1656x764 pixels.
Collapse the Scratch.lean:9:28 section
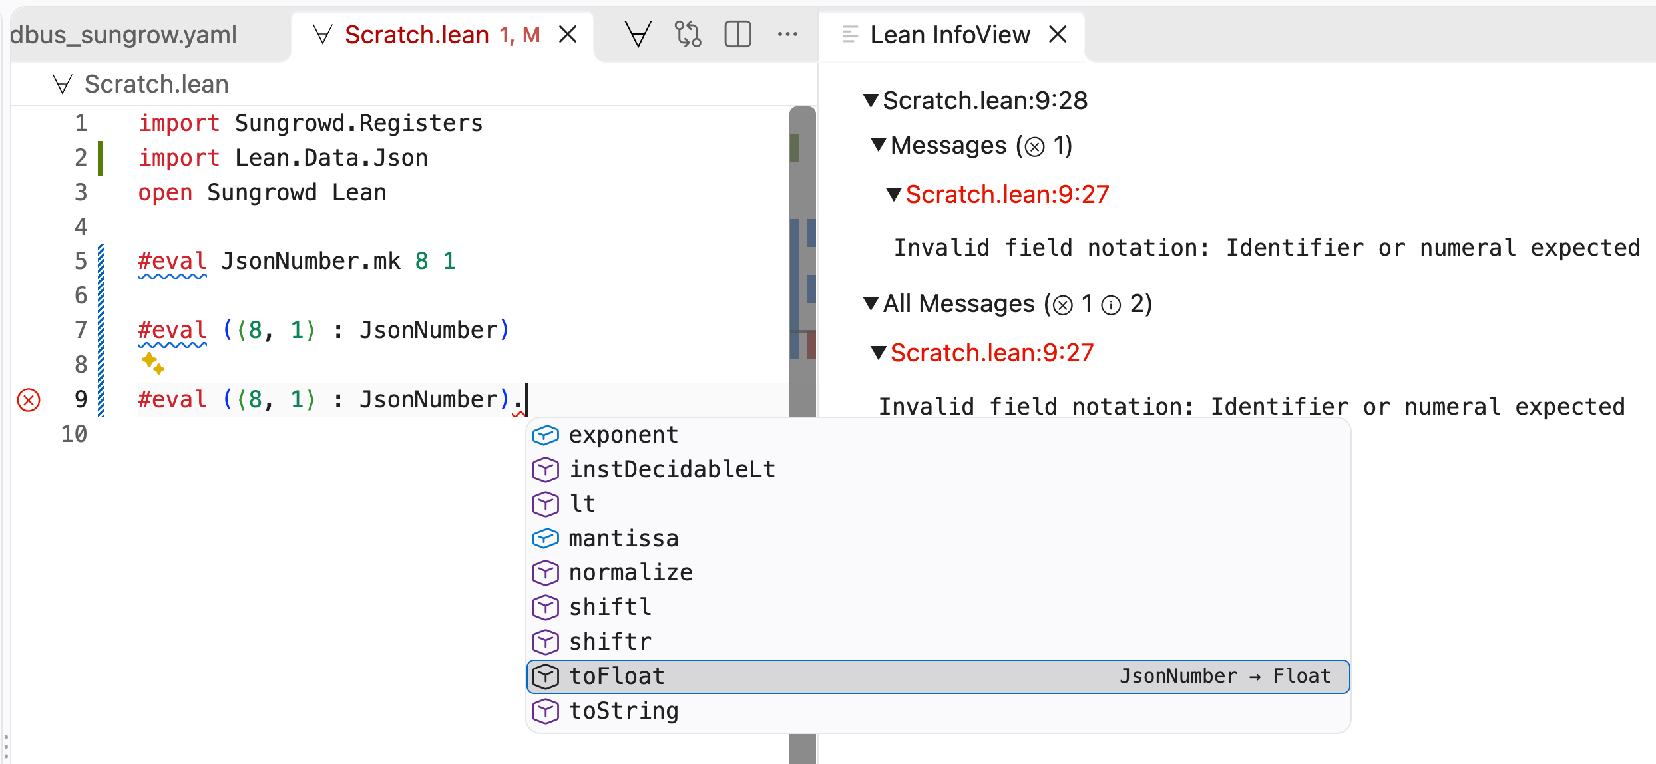click(871, 100)
